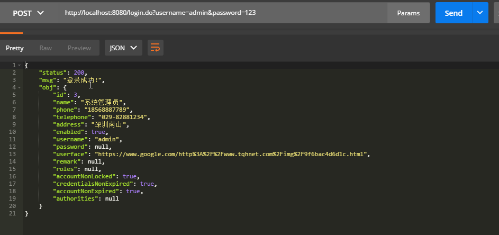Screen dimensions: 499x235
Task: Click the "msg" key text
Action: (48, 80)
